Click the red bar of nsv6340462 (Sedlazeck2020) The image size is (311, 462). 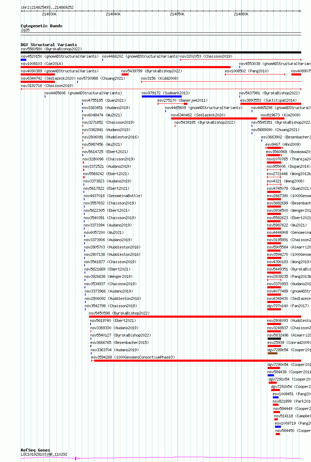214,118
